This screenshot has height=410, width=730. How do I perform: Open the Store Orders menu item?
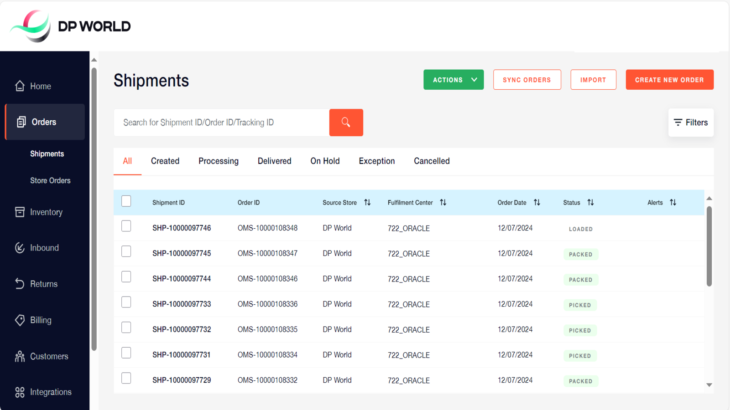tap(50, 180)
